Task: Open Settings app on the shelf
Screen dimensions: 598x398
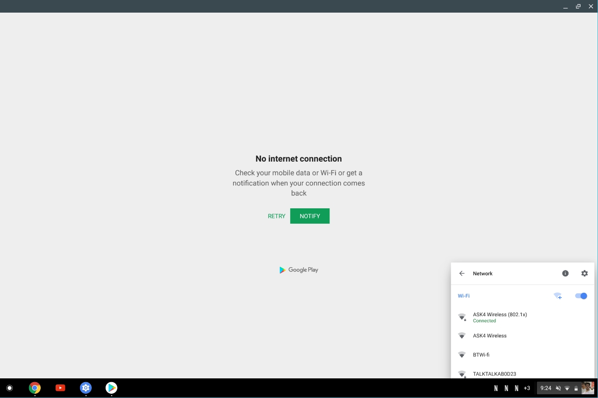Action: 86,388
